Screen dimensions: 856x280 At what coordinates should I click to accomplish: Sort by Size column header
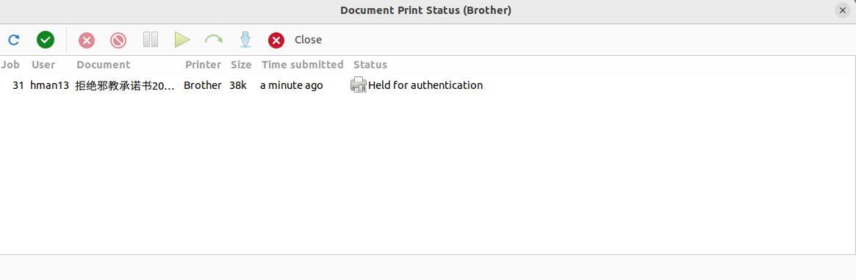point(241,65)
